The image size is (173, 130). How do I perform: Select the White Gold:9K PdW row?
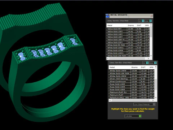(x=128, y=45)
